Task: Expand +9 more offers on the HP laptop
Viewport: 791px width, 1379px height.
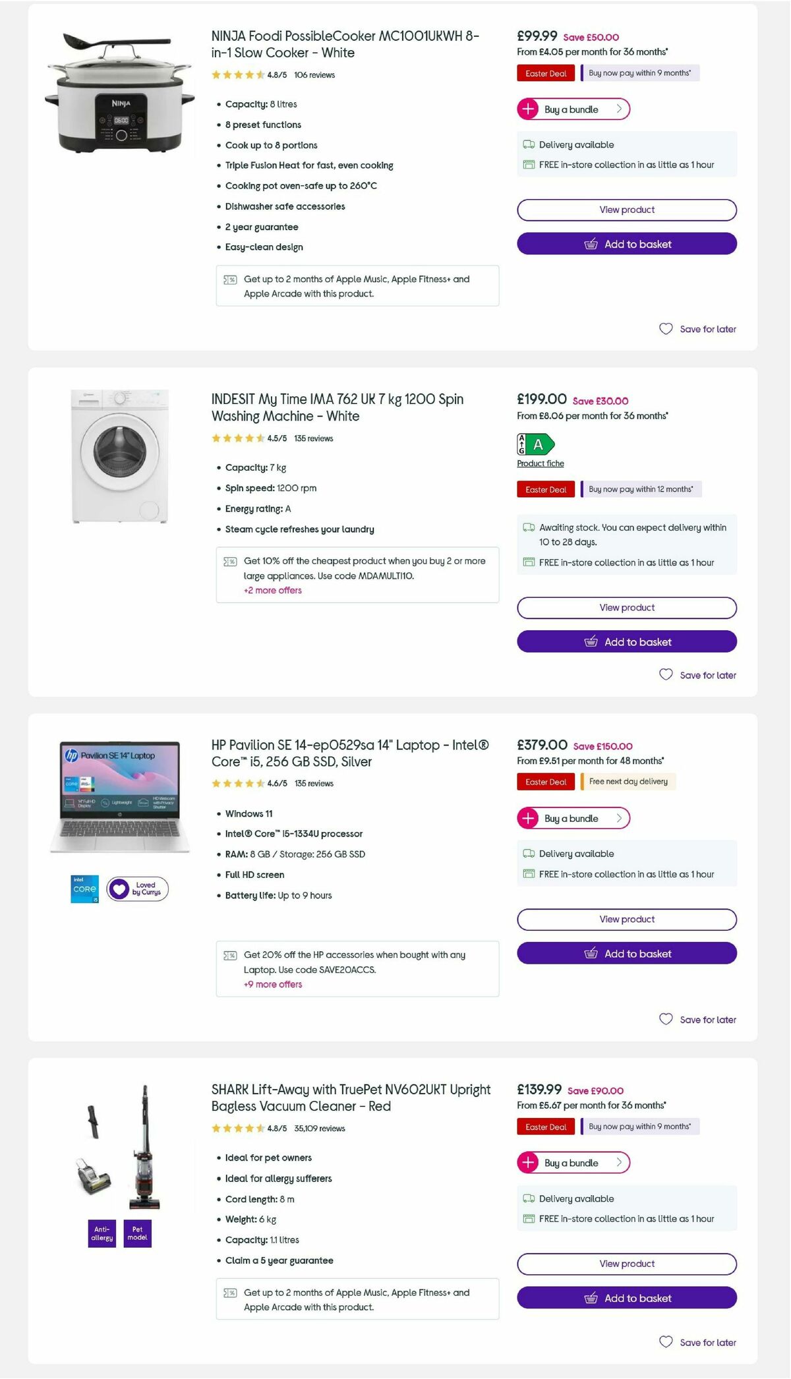Action: click(273, 984)
